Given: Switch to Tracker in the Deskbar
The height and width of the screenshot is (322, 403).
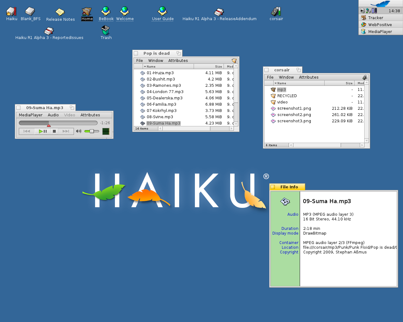Looking at the screenshot, I should tap(381, 18).
